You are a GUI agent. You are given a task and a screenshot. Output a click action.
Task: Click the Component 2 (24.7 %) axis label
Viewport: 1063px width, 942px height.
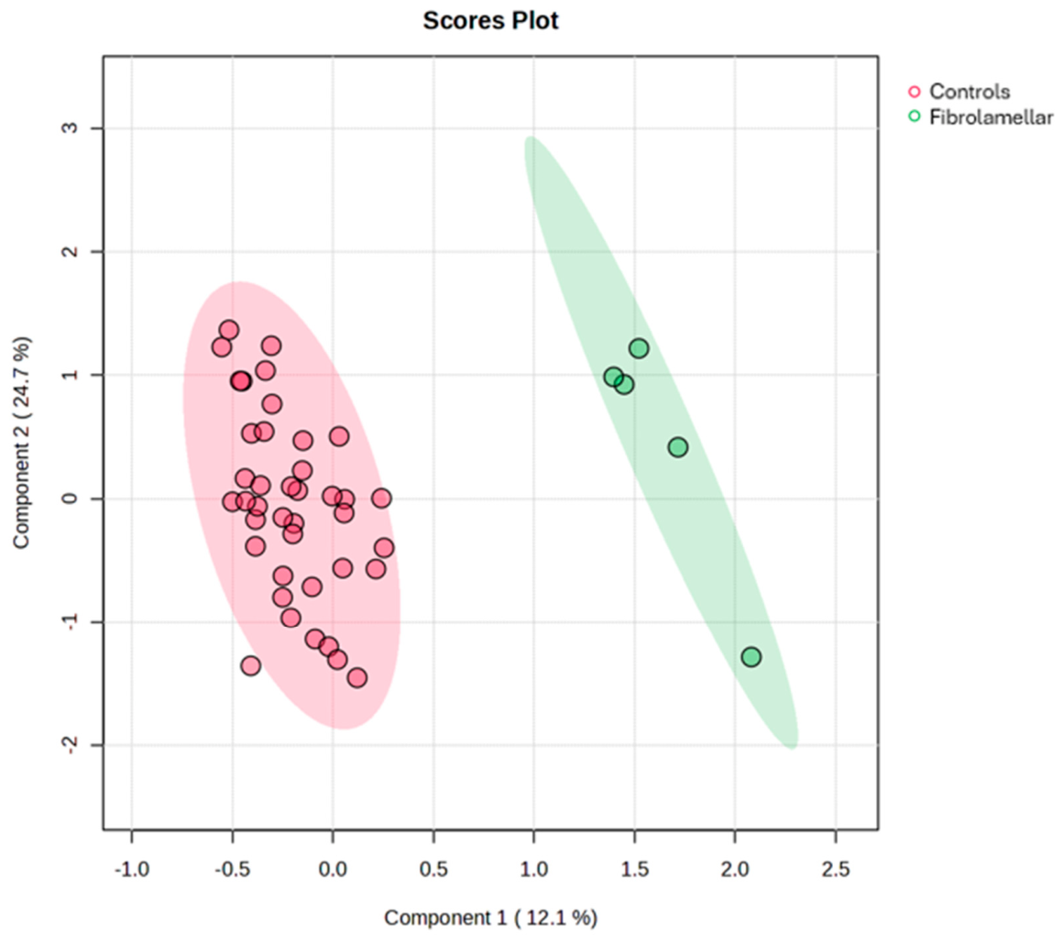tap(22, 443)
